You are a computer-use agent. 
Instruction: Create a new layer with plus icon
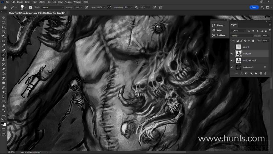(x=260, y=74)
